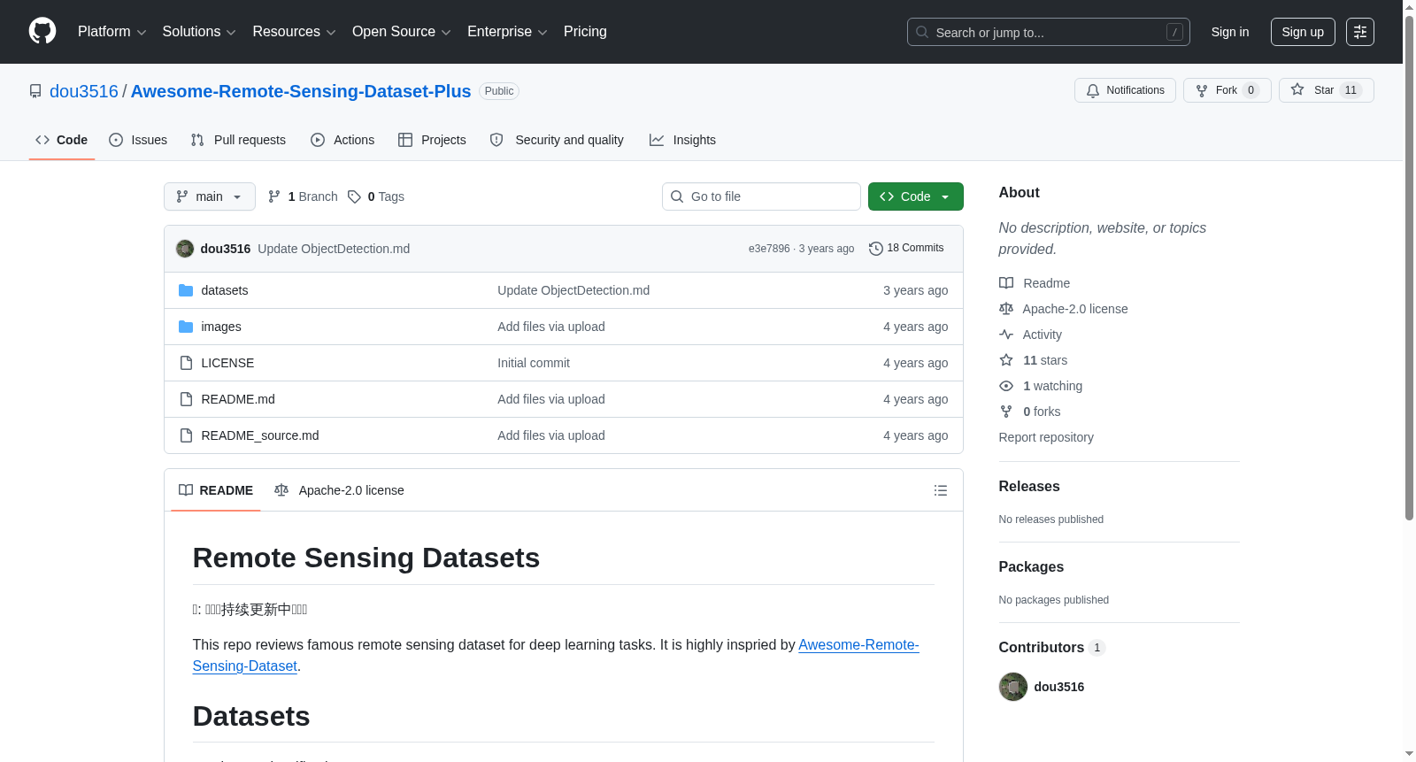The height and width of the screenshot is (762, 1416).
Task: Focus the Go to file field
Action: click(x=761, y=196)
